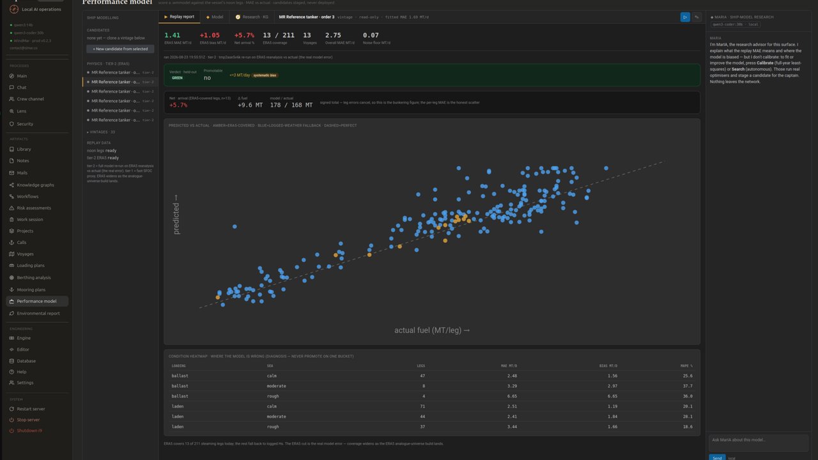Screen dimensions: 818x460
Task: Select the fourth MR Reference tanker row
Action: click(121, 101)
